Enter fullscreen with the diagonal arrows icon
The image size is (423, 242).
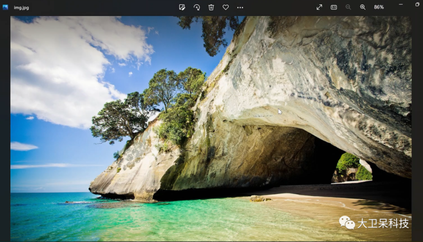pos(319,7)
